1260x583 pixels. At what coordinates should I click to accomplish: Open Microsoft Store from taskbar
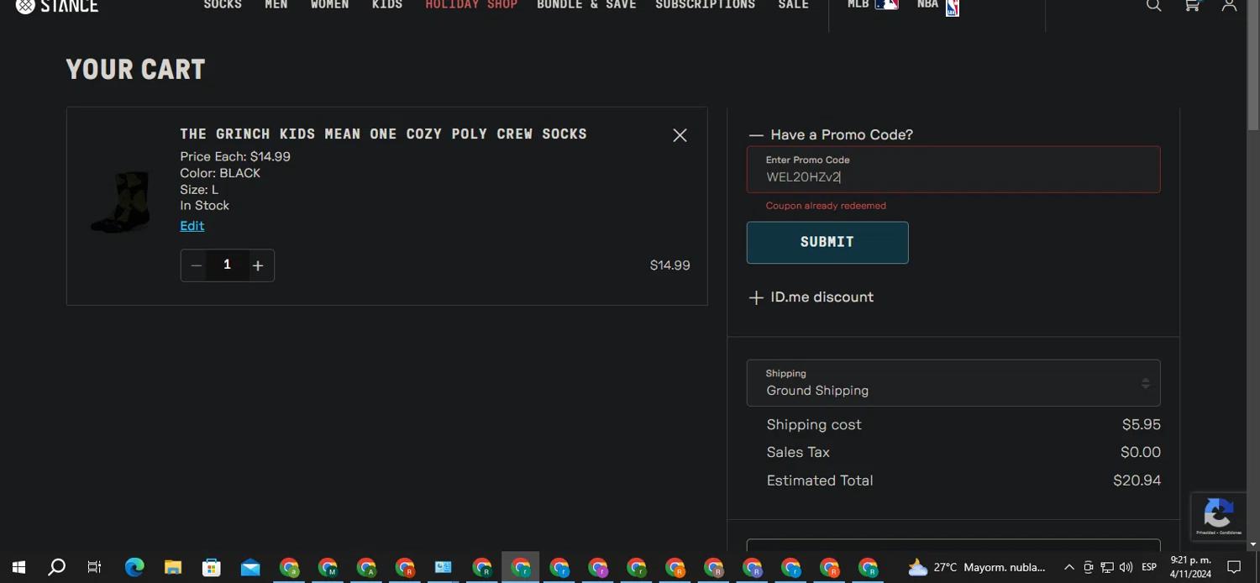[212, 567]
